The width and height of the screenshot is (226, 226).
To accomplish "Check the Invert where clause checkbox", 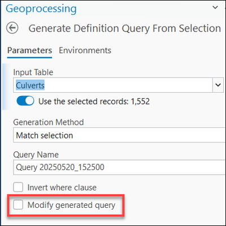I will (18, 187).
